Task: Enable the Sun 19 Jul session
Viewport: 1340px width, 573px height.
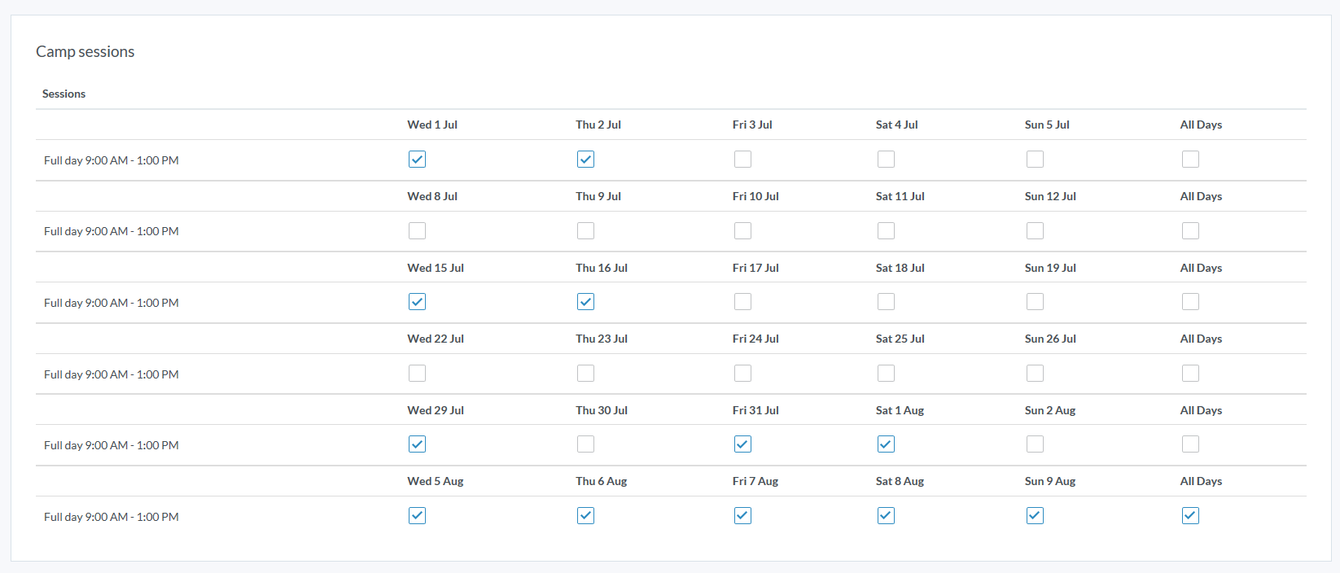Action: click(1035, 302)
